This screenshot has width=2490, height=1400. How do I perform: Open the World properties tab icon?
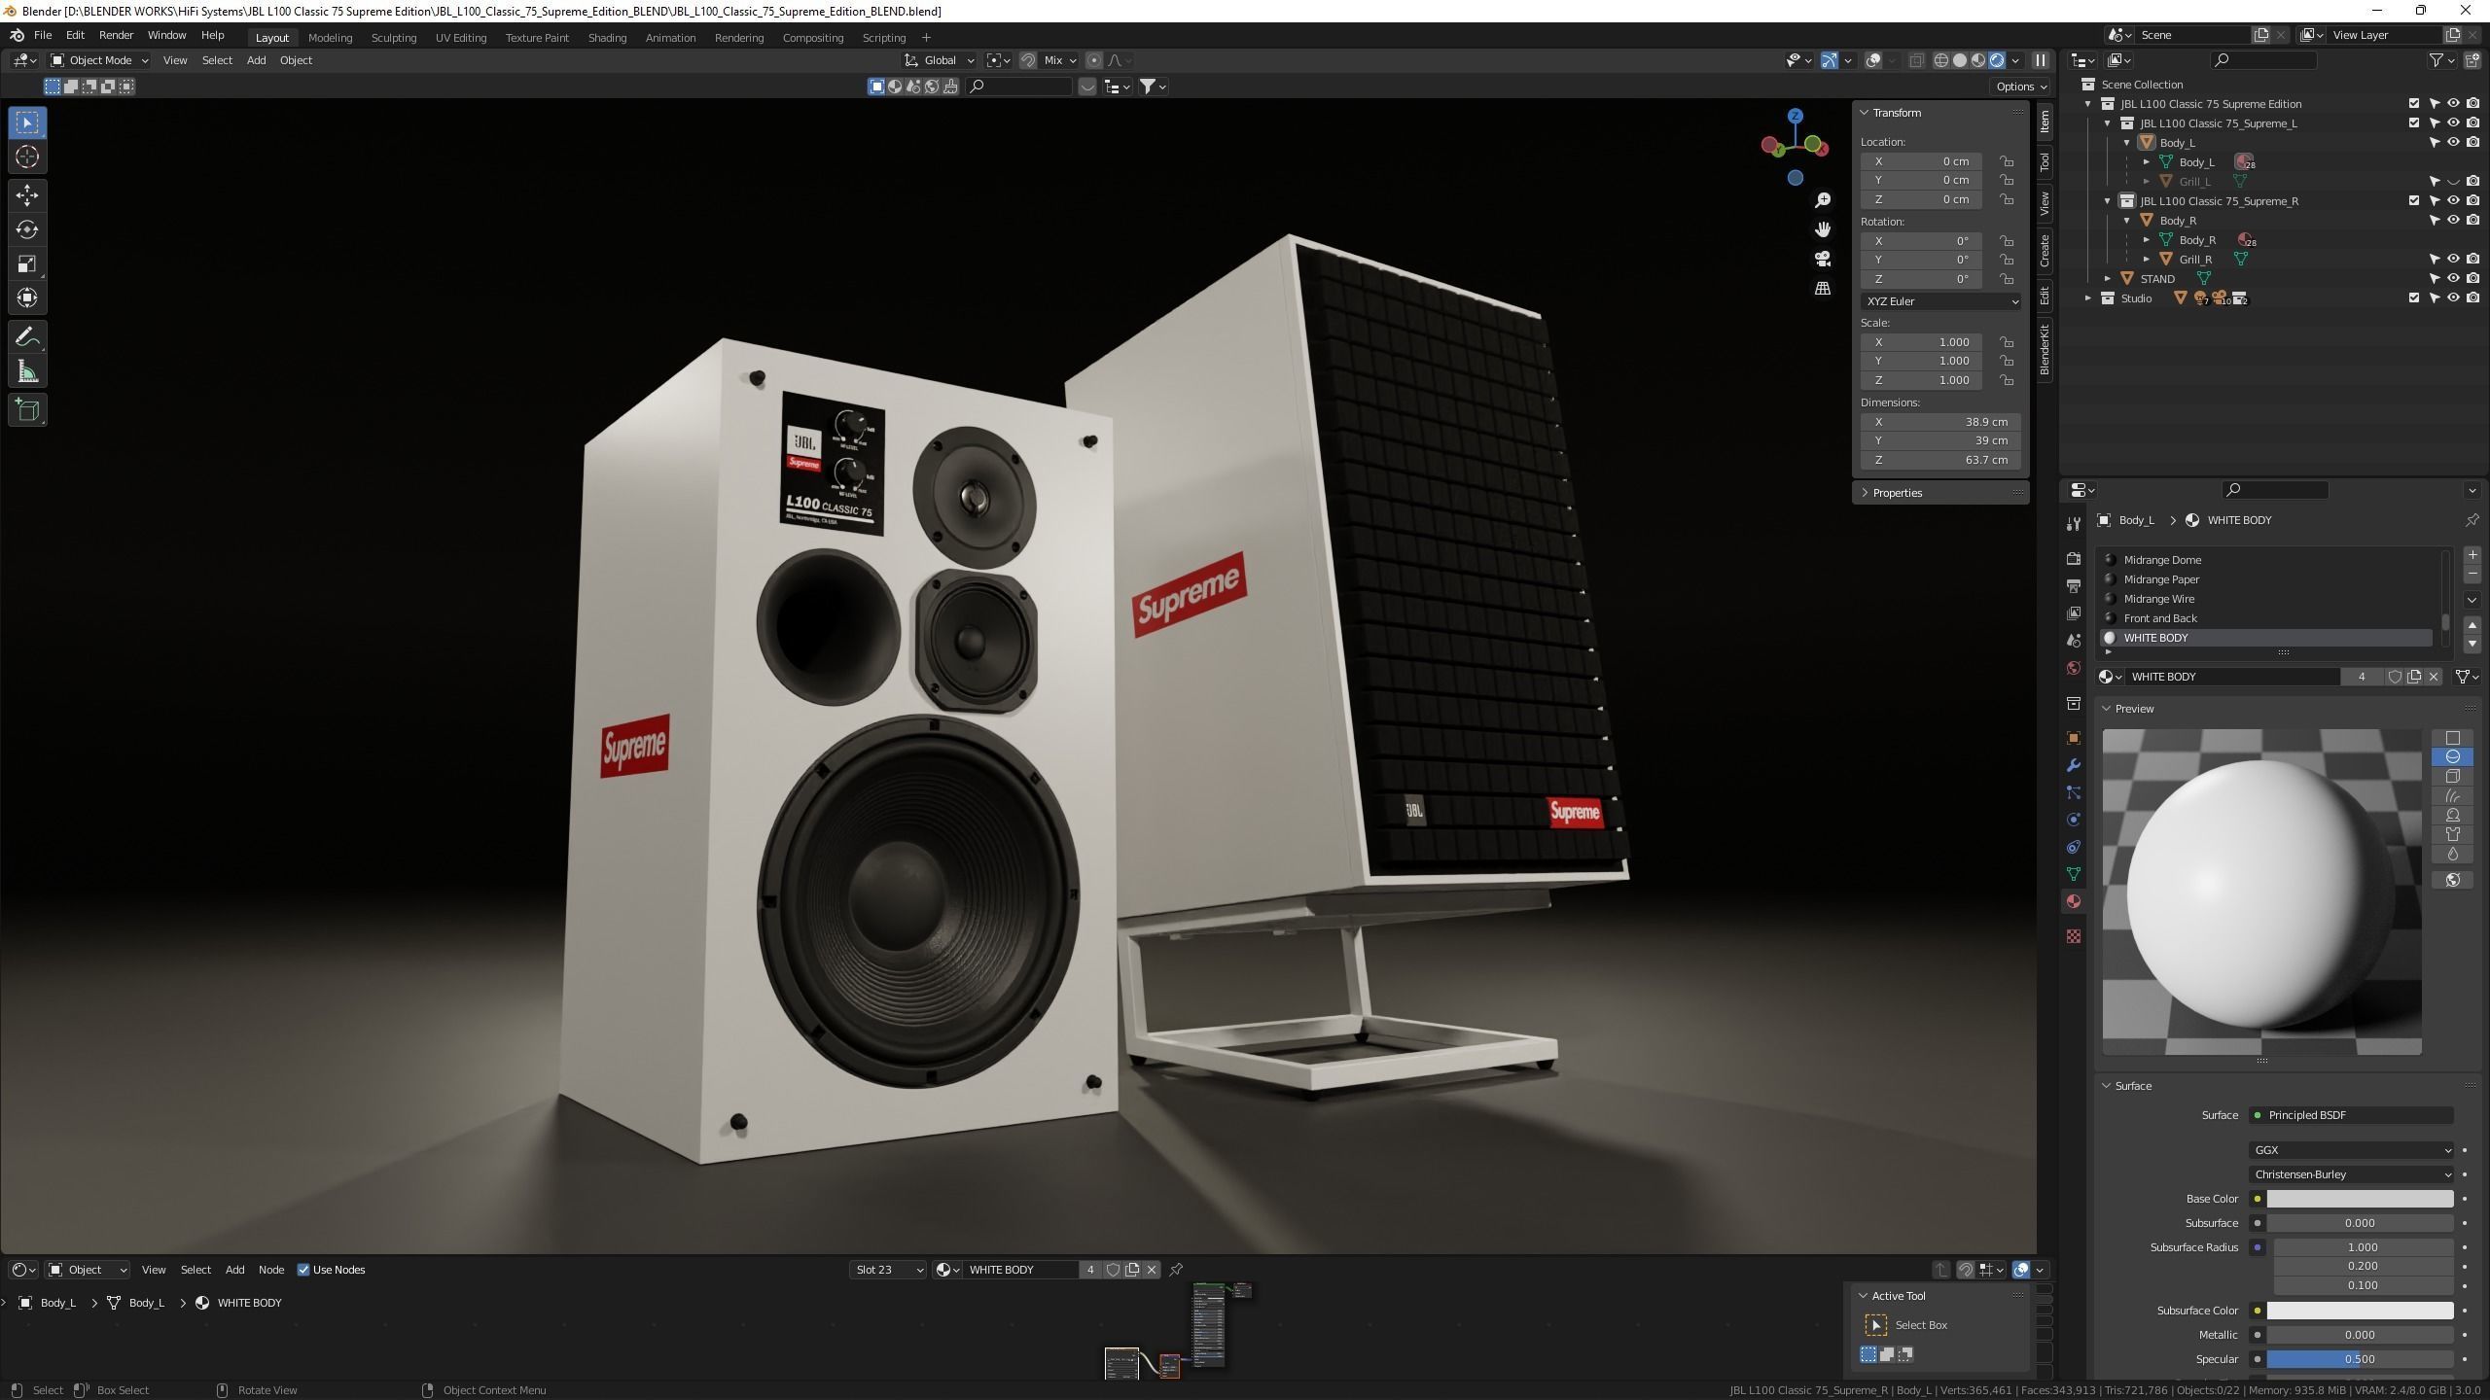[x=2074, y=668]
